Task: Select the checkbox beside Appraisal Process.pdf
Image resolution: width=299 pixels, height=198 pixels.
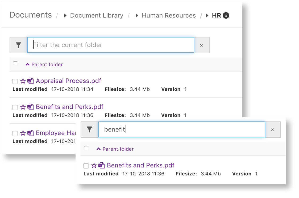Action: click(15, 81)
